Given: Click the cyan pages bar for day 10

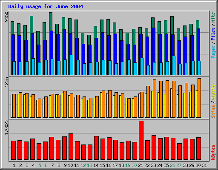Looking at the screenshot, I should [72, 65].
